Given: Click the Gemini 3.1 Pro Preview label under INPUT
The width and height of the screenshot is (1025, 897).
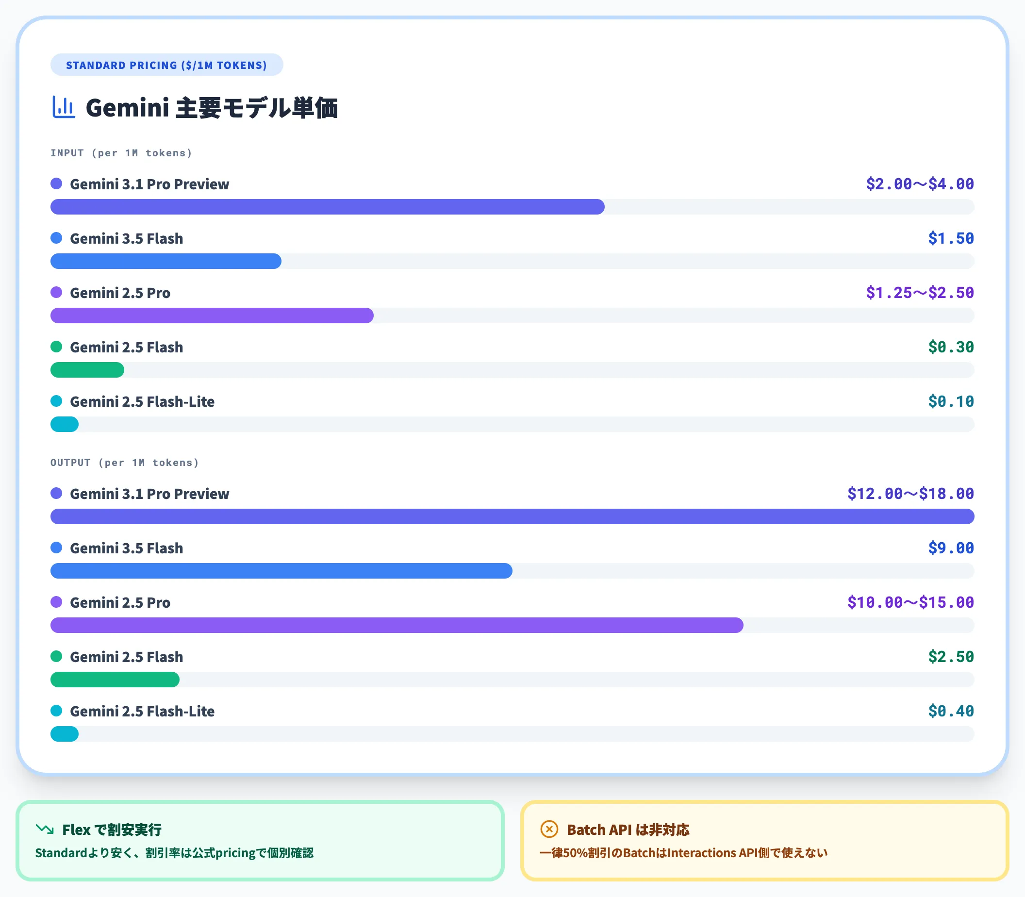Looking at the screenshot, I should pyautogui.click(x=149, y=184).
